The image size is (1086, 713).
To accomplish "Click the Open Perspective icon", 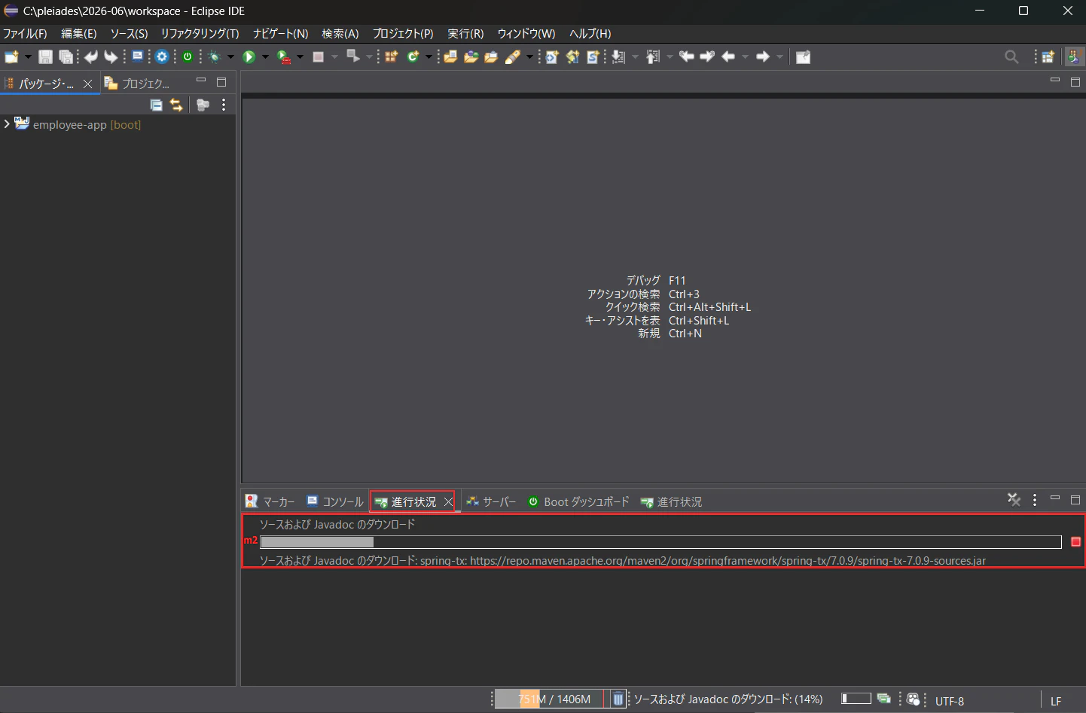I will click(1048, 57).
